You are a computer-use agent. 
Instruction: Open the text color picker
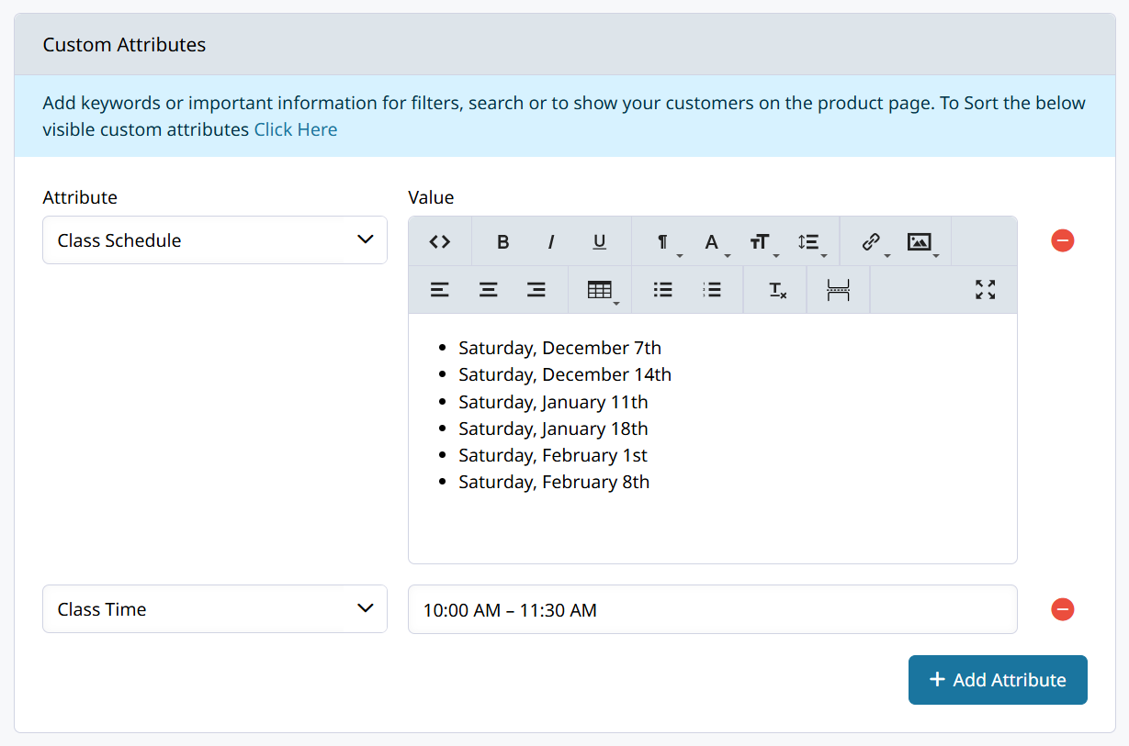[712, 241]
